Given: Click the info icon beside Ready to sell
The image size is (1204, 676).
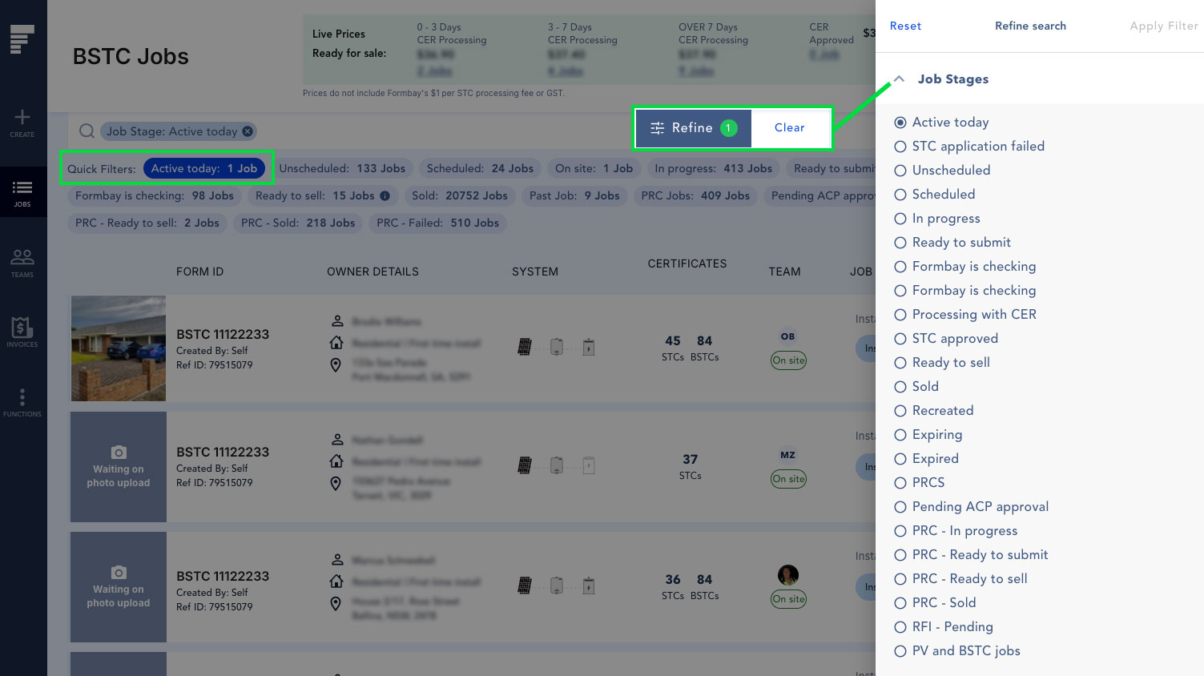Looking at the screenshot, I should (385, 195).
